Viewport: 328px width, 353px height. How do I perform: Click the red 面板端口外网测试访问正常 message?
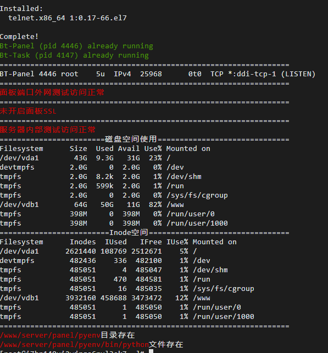[x=52, y=93]
